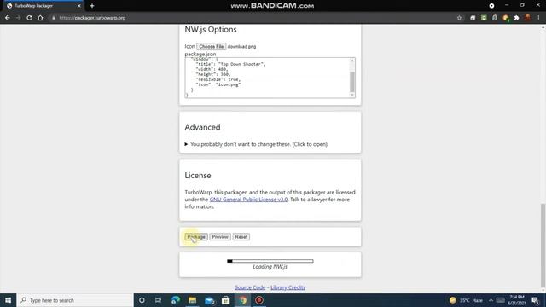Open the Windows Start menu
This screenshot has width=546, height=307.
point(8,300)
